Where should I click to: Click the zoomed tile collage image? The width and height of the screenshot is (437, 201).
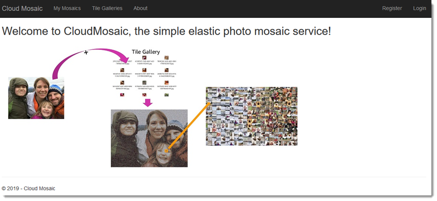[252, 116]
